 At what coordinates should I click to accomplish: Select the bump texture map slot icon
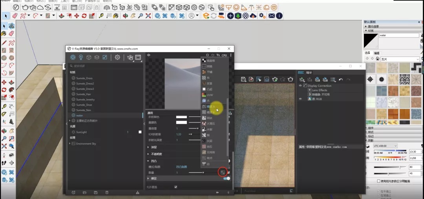222,172
